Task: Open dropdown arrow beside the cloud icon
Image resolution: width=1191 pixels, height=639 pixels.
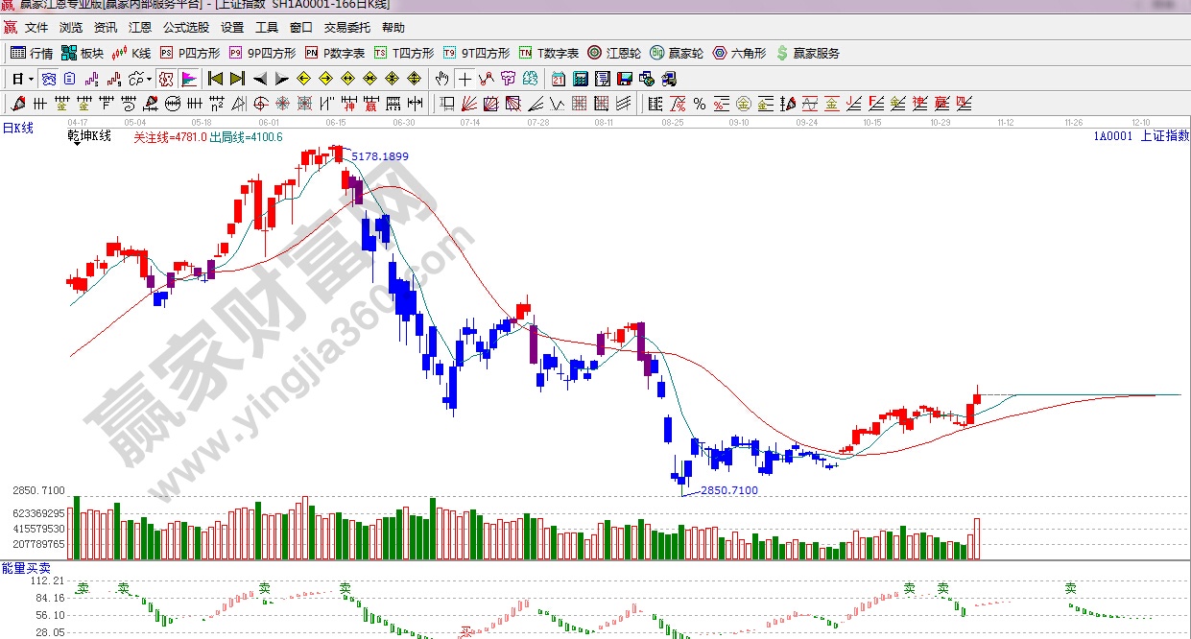Action: pos(150,79)
